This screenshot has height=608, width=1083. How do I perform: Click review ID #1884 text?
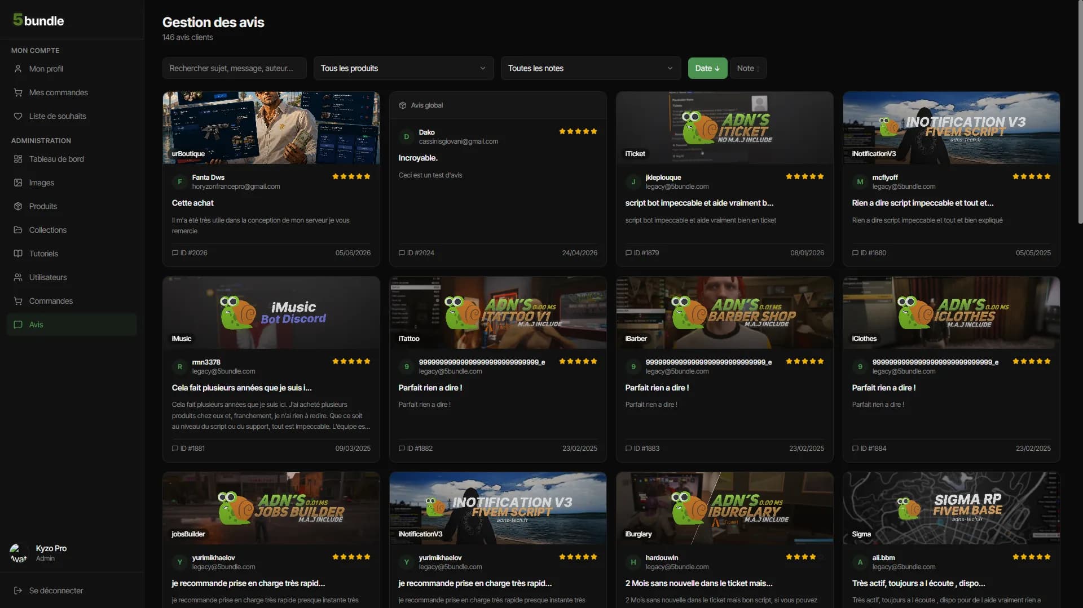[873, 449]
